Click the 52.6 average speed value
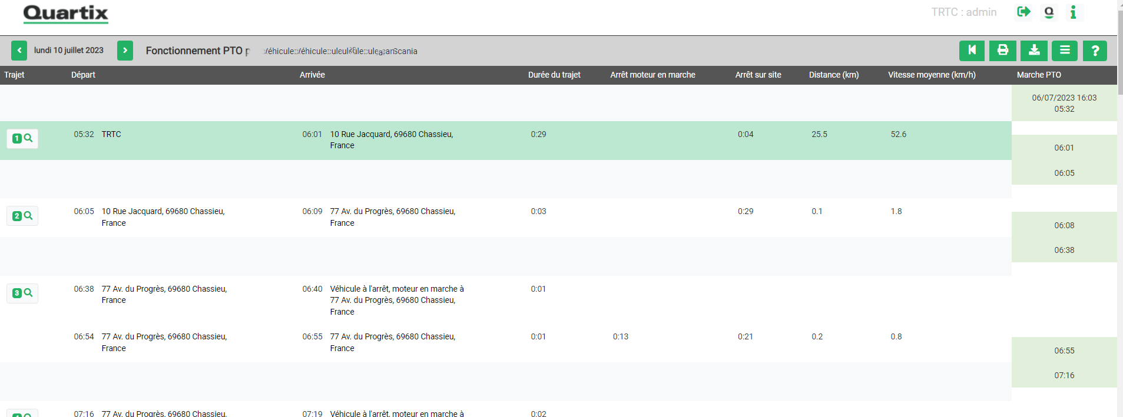 pos(898,134)
